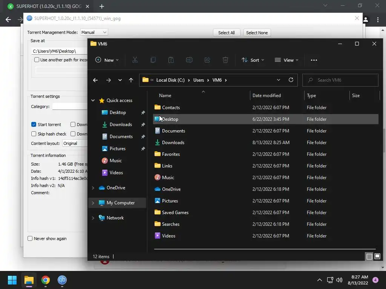
Task: Open Google Chrome from the taskbar
Action: 46,280
